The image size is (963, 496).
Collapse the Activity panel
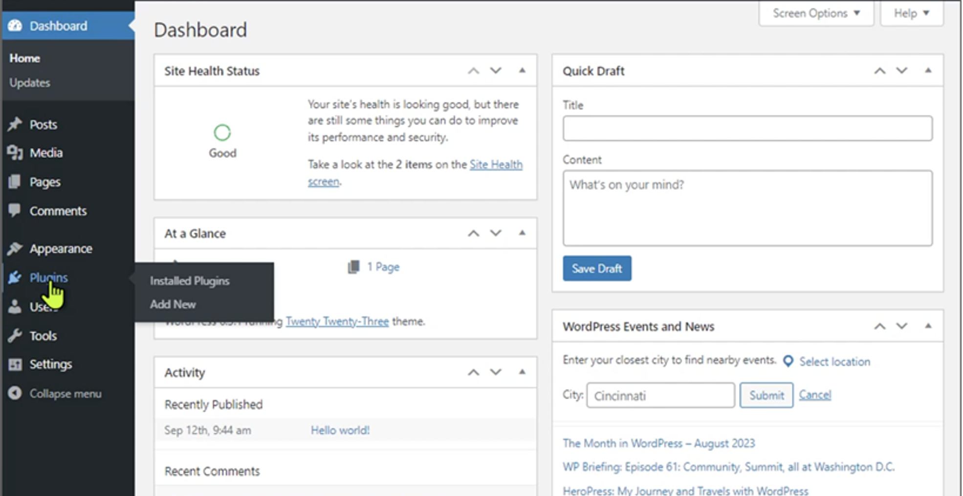522,372
